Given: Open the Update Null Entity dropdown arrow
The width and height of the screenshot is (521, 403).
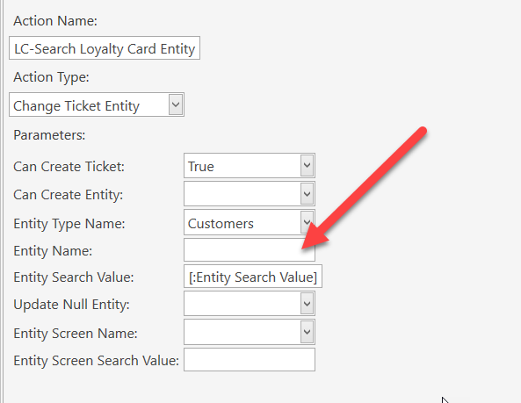Looking at the screenshot, I should click(x=307, y=304).
